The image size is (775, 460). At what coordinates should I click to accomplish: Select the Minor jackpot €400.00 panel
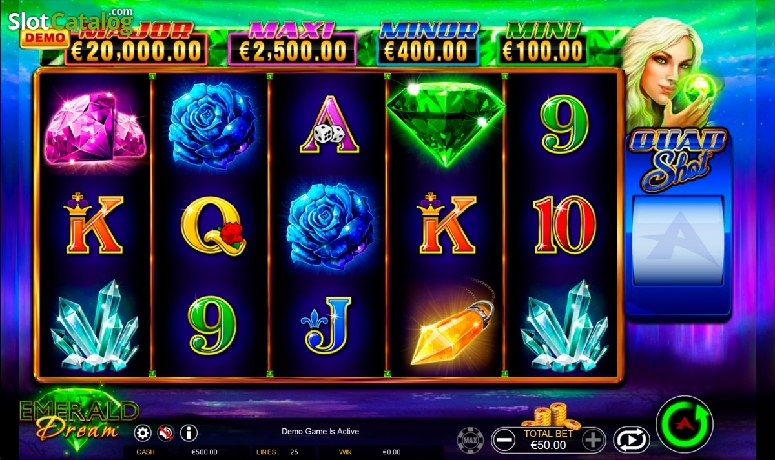[x=428, y=44]
